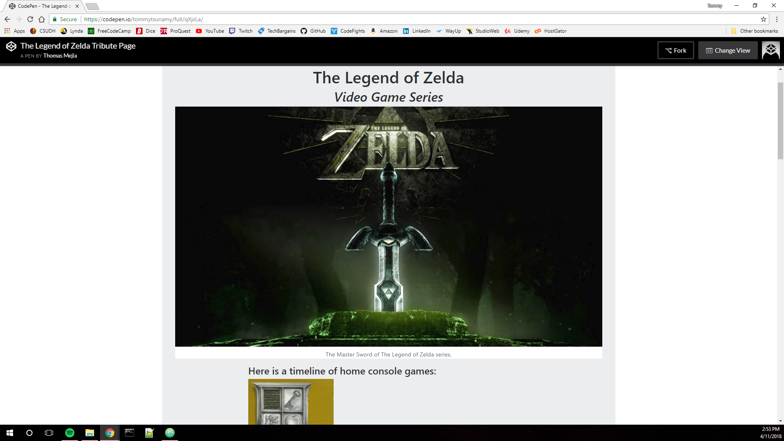Image resolution: width=784 pixels, height=441 pixels.
Task: Click the pen title The Legend of Zelda Tribute Page
Action: (x=78, y=46)
